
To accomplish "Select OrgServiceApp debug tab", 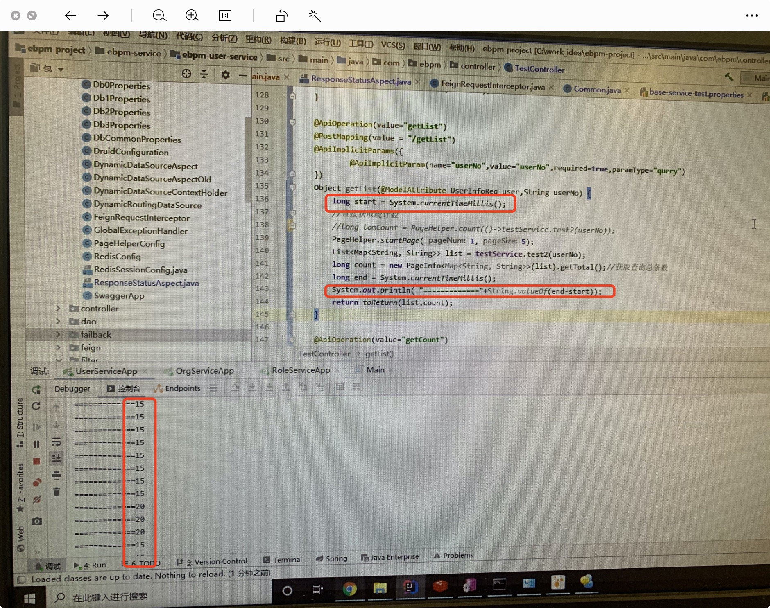I will [204, 371].
